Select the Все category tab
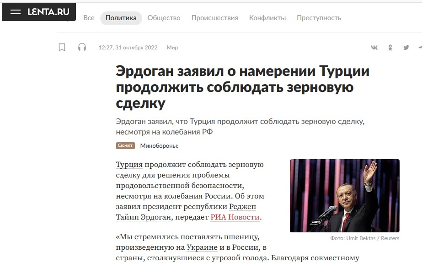This screenshot has height=263, width=422. pyautogui.click(x=89, y=18)
